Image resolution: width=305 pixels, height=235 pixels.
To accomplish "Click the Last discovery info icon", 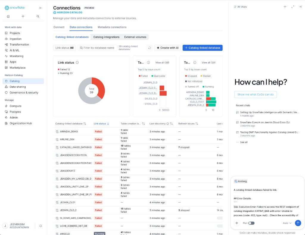I will (x=167, y=124).
